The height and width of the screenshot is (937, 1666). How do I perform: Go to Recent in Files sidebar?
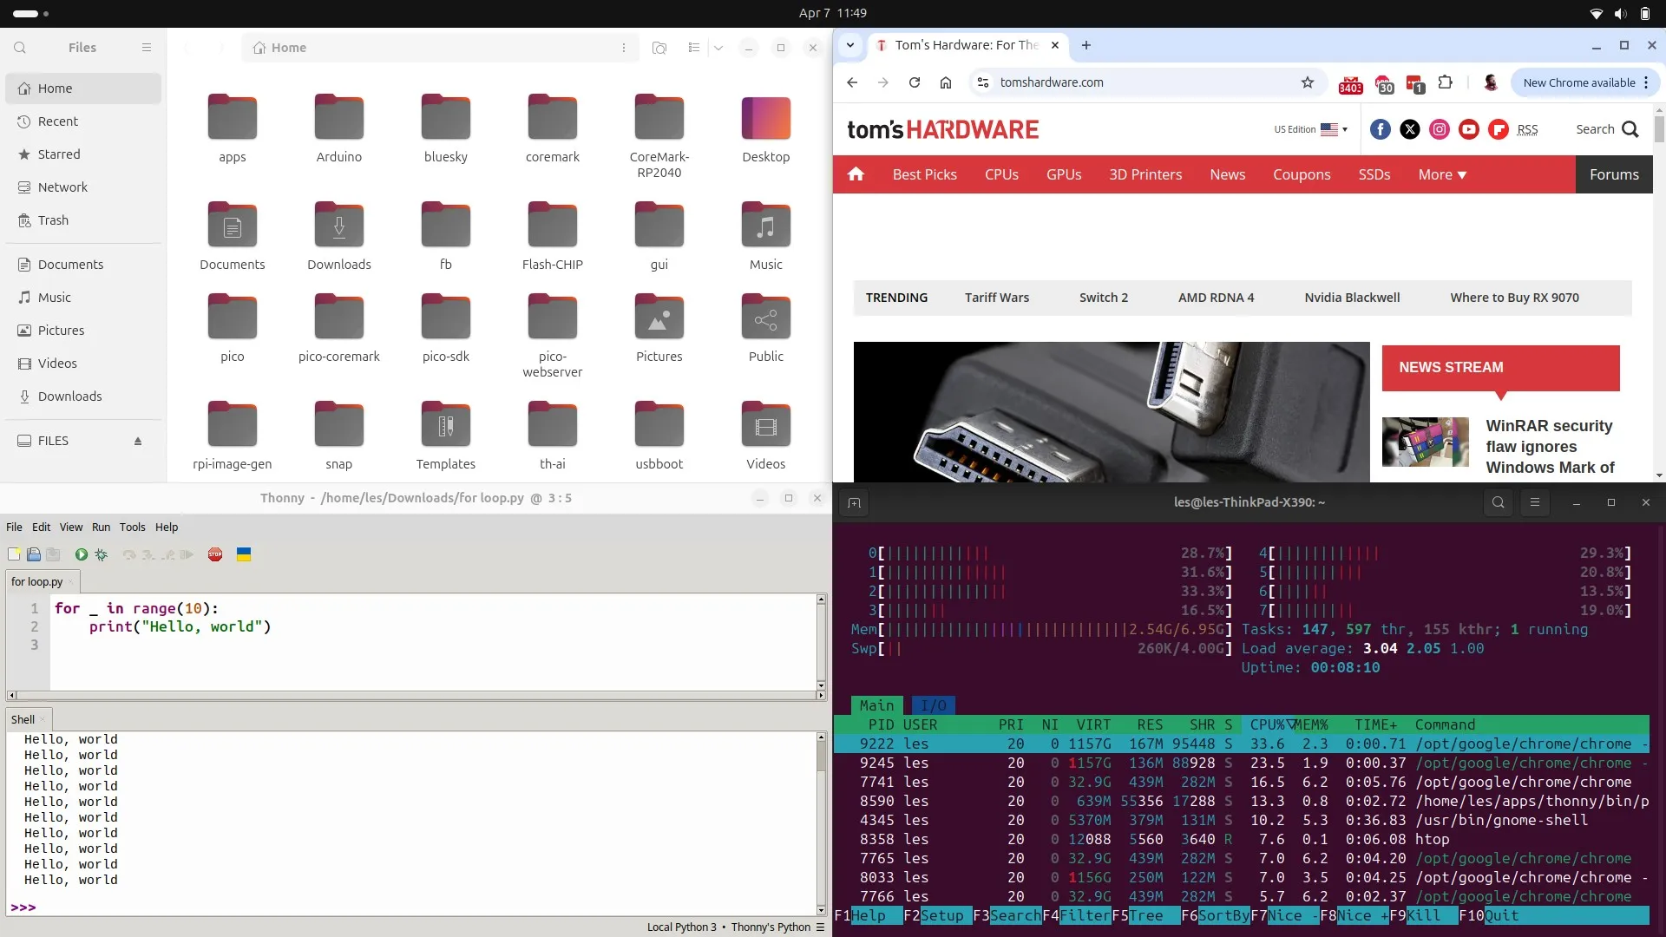tap(83, 121)
